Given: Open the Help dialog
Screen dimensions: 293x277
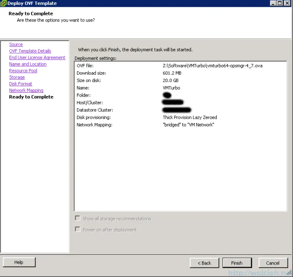Looking at the screenshot, I should [x=19, y=262].
